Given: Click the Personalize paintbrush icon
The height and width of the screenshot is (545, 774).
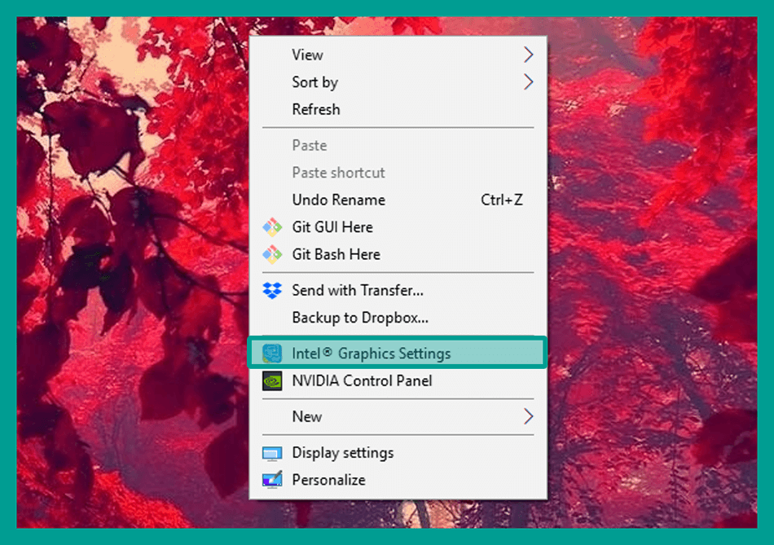Looking at the screenshot, I should point(272,479).
